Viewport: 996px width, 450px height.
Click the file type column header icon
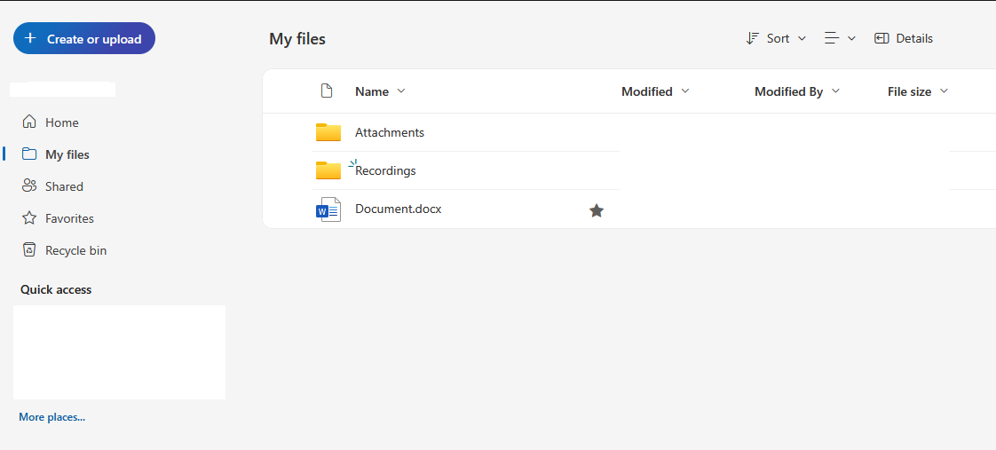(327, 91)
